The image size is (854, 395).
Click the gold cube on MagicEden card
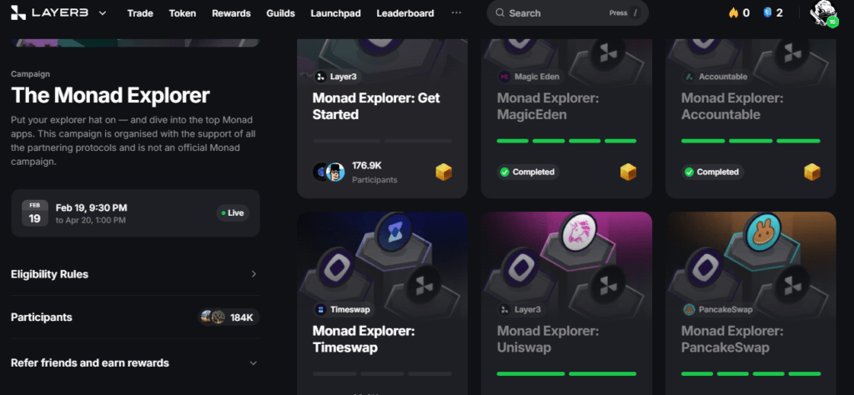click(628, 172)
